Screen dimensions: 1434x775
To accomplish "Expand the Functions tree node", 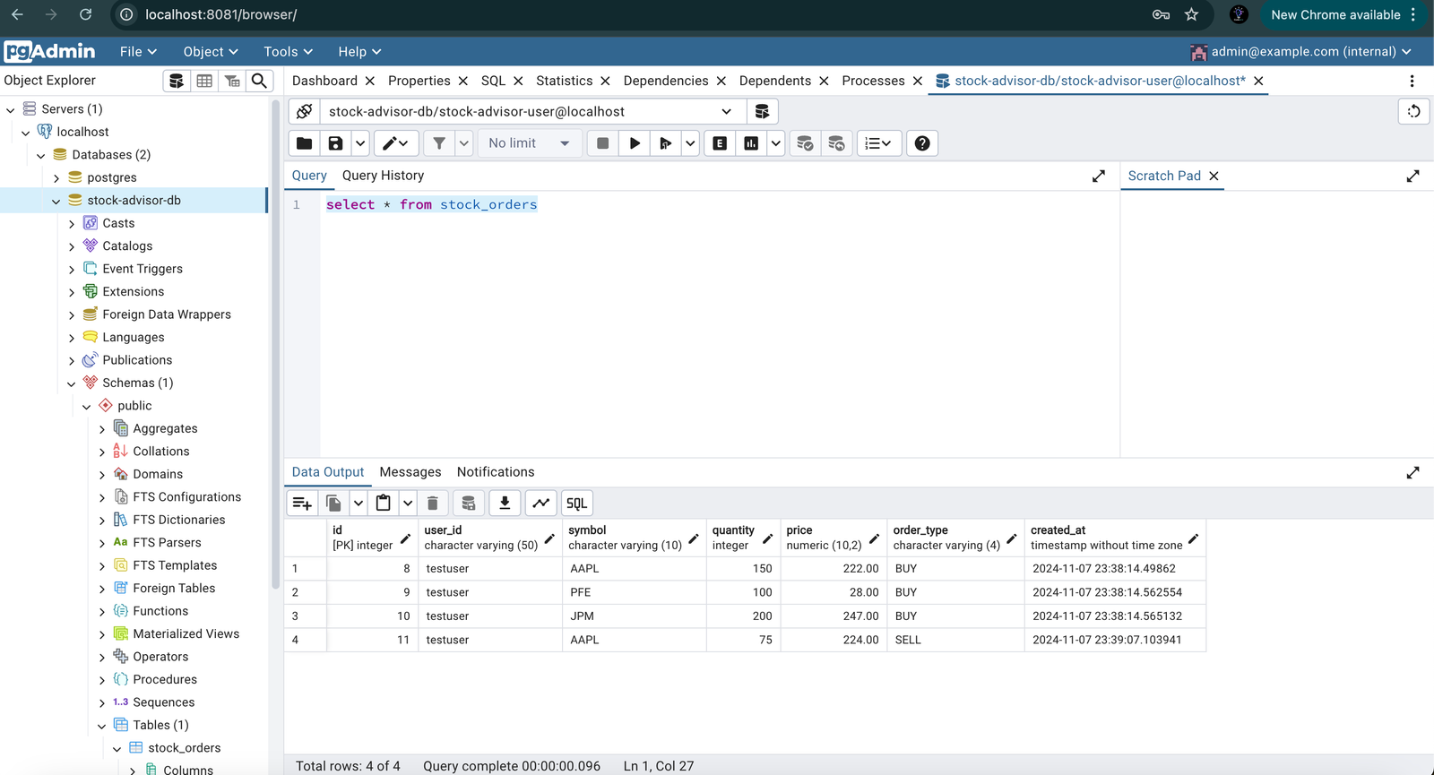I will coord(102,612).
